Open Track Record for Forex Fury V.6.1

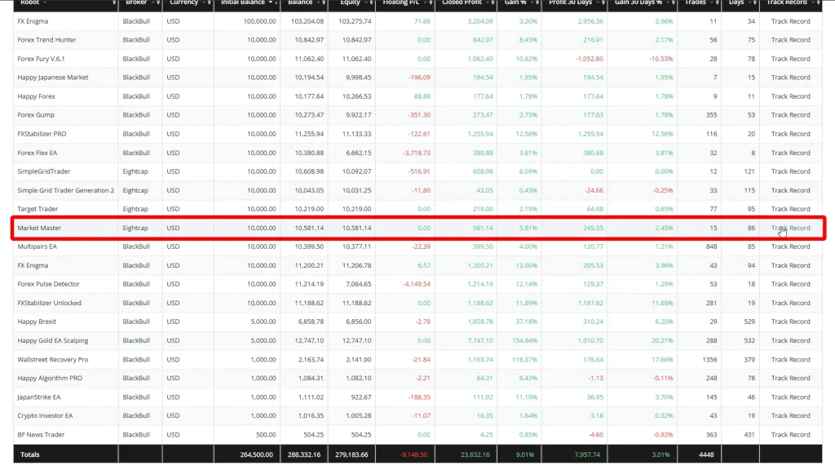coord(790,59)
